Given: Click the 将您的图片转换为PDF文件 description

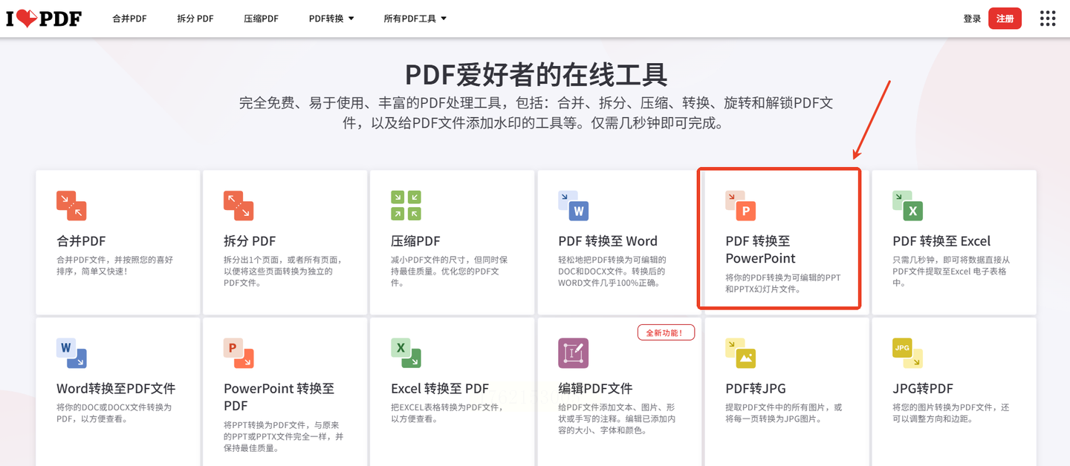Looking at the screenshot, I should pos(951,413).
